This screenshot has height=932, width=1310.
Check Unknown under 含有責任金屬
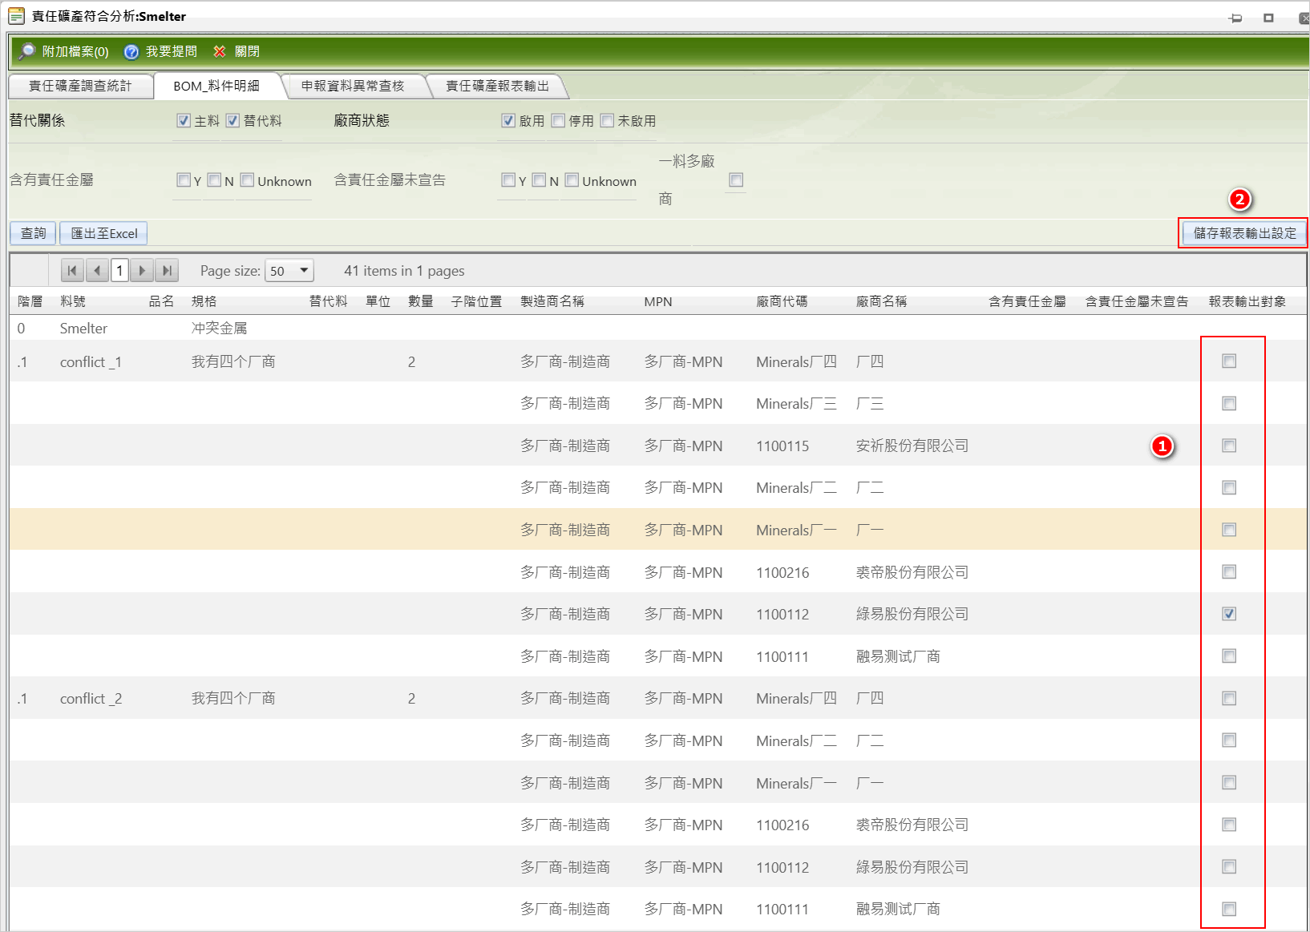[x=247, y=180]
